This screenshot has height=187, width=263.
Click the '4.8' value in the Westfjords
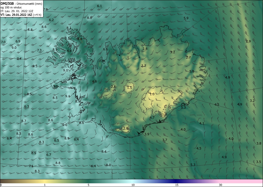pos(69,51)
